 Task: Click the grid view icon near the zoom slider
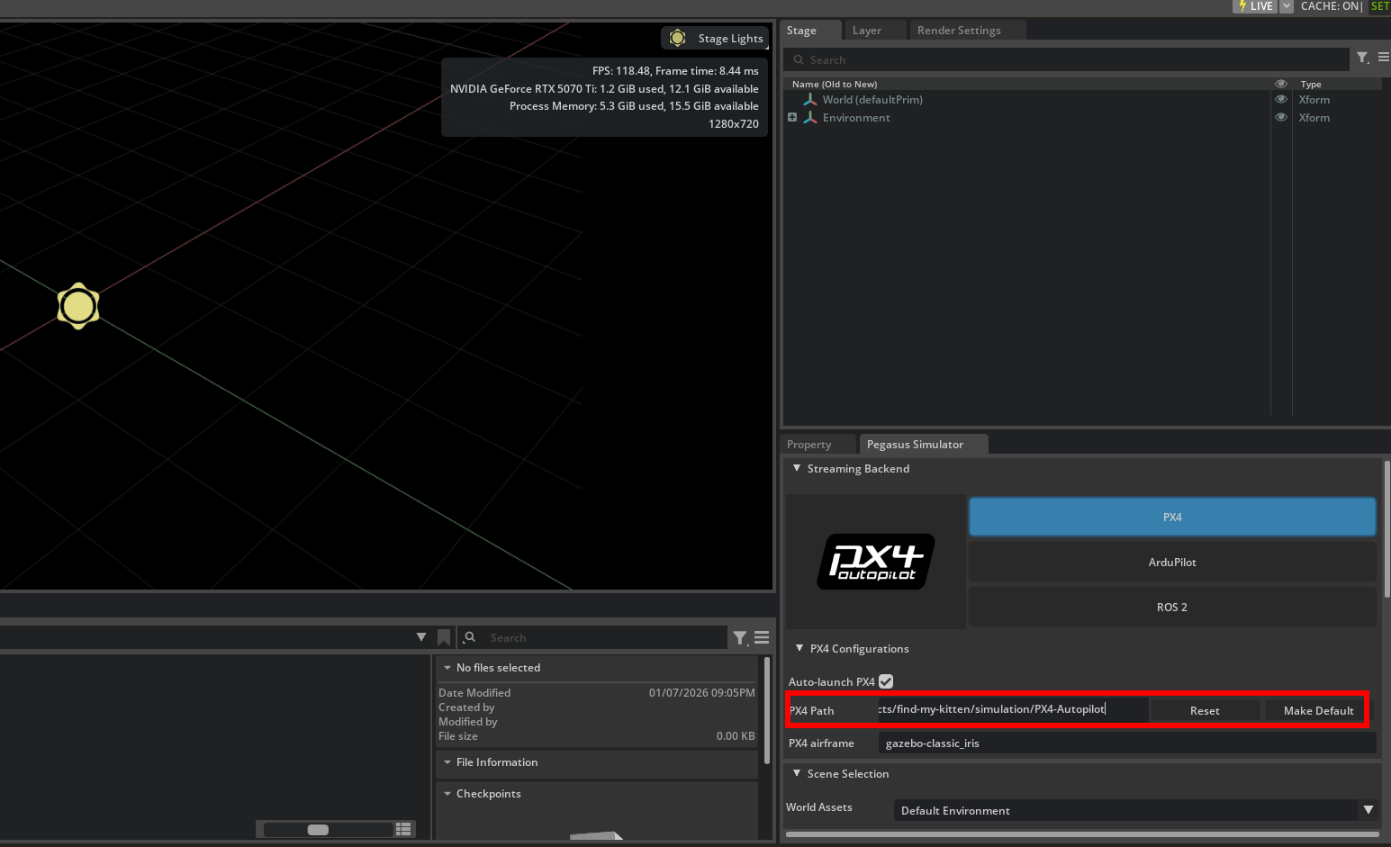[403, 829]
